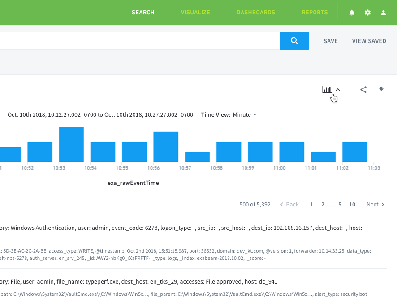Click the blue magnifier search button
397x298 pixels.
[295, 41]
